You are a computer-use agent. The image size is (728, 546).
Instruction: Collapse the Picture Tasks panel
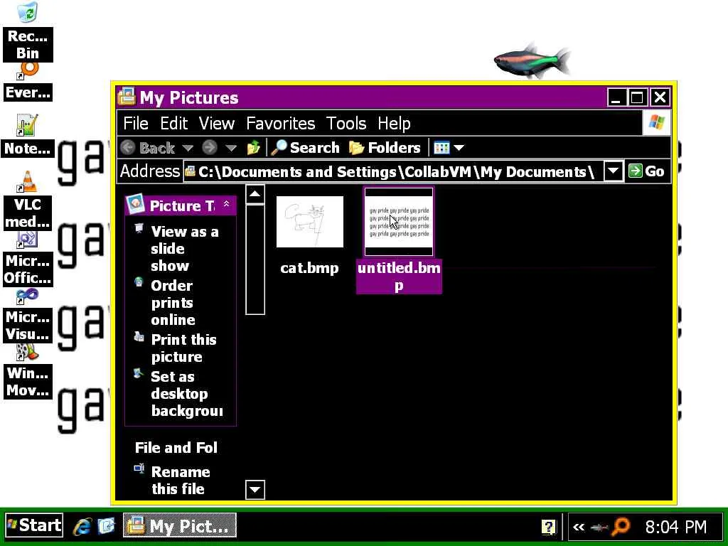[x=226, y=204]
